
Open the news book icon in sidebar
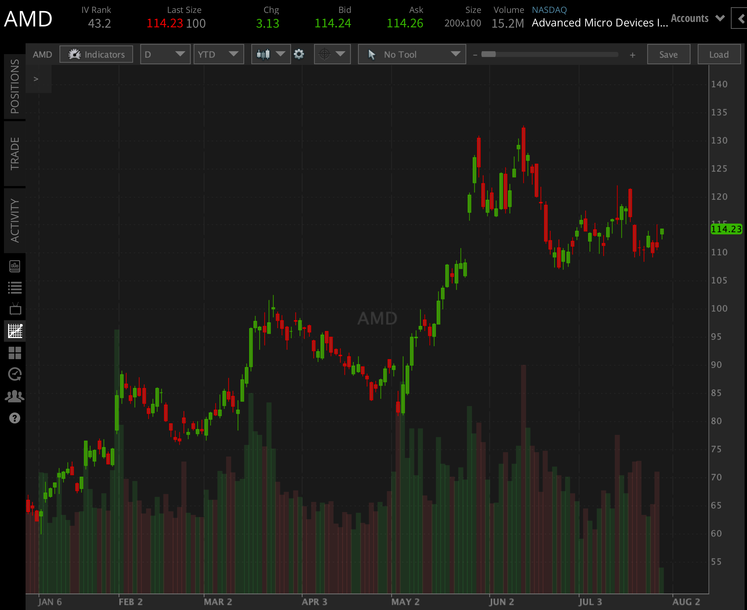tap(15, 266)
